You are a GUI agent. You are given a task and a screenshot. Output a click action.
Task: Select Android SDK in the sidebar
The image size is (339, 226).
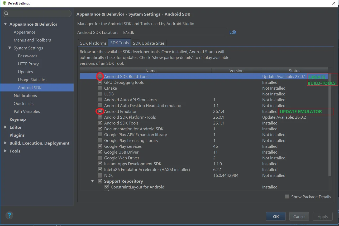[x=30, y=88]
